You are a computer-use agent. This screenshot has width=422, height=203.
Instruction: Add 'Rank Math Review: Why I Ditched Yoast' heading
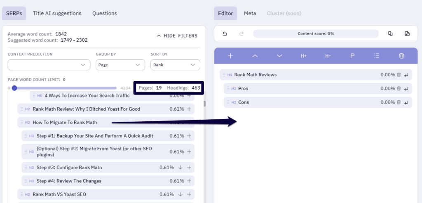[189, 109]
